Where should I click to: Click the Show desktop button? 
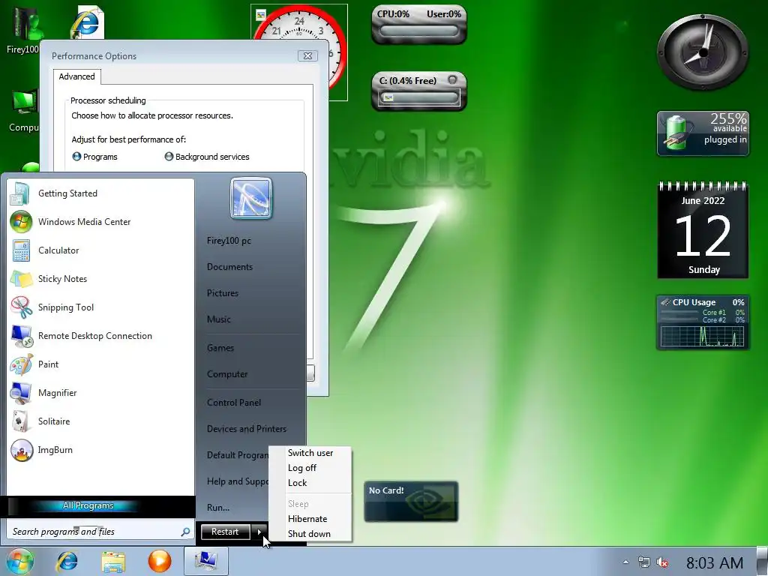[x=762, y=561]
